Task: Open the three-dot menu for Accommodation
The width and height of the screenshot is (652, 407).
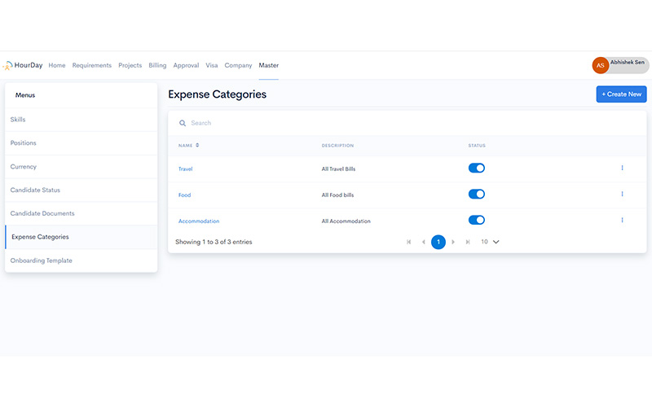Action: coord(622,221)
